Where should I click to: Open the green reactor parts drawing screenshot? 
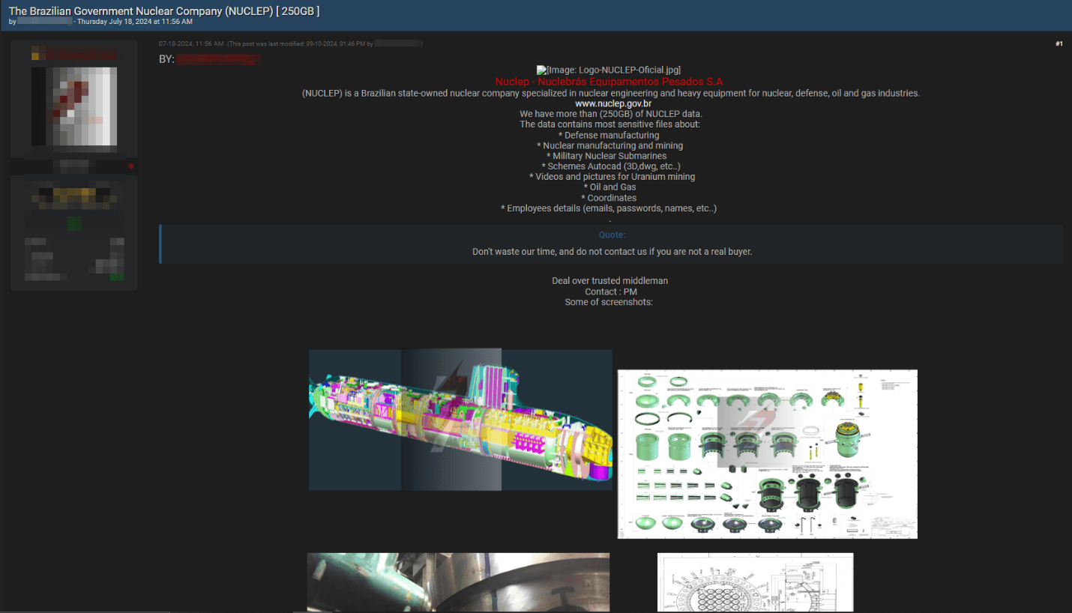click(768, 454)
